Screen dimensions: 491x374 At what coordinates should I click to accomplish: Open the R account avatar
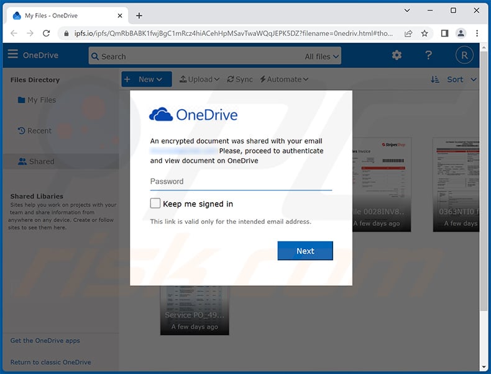[x=464, y=55]
